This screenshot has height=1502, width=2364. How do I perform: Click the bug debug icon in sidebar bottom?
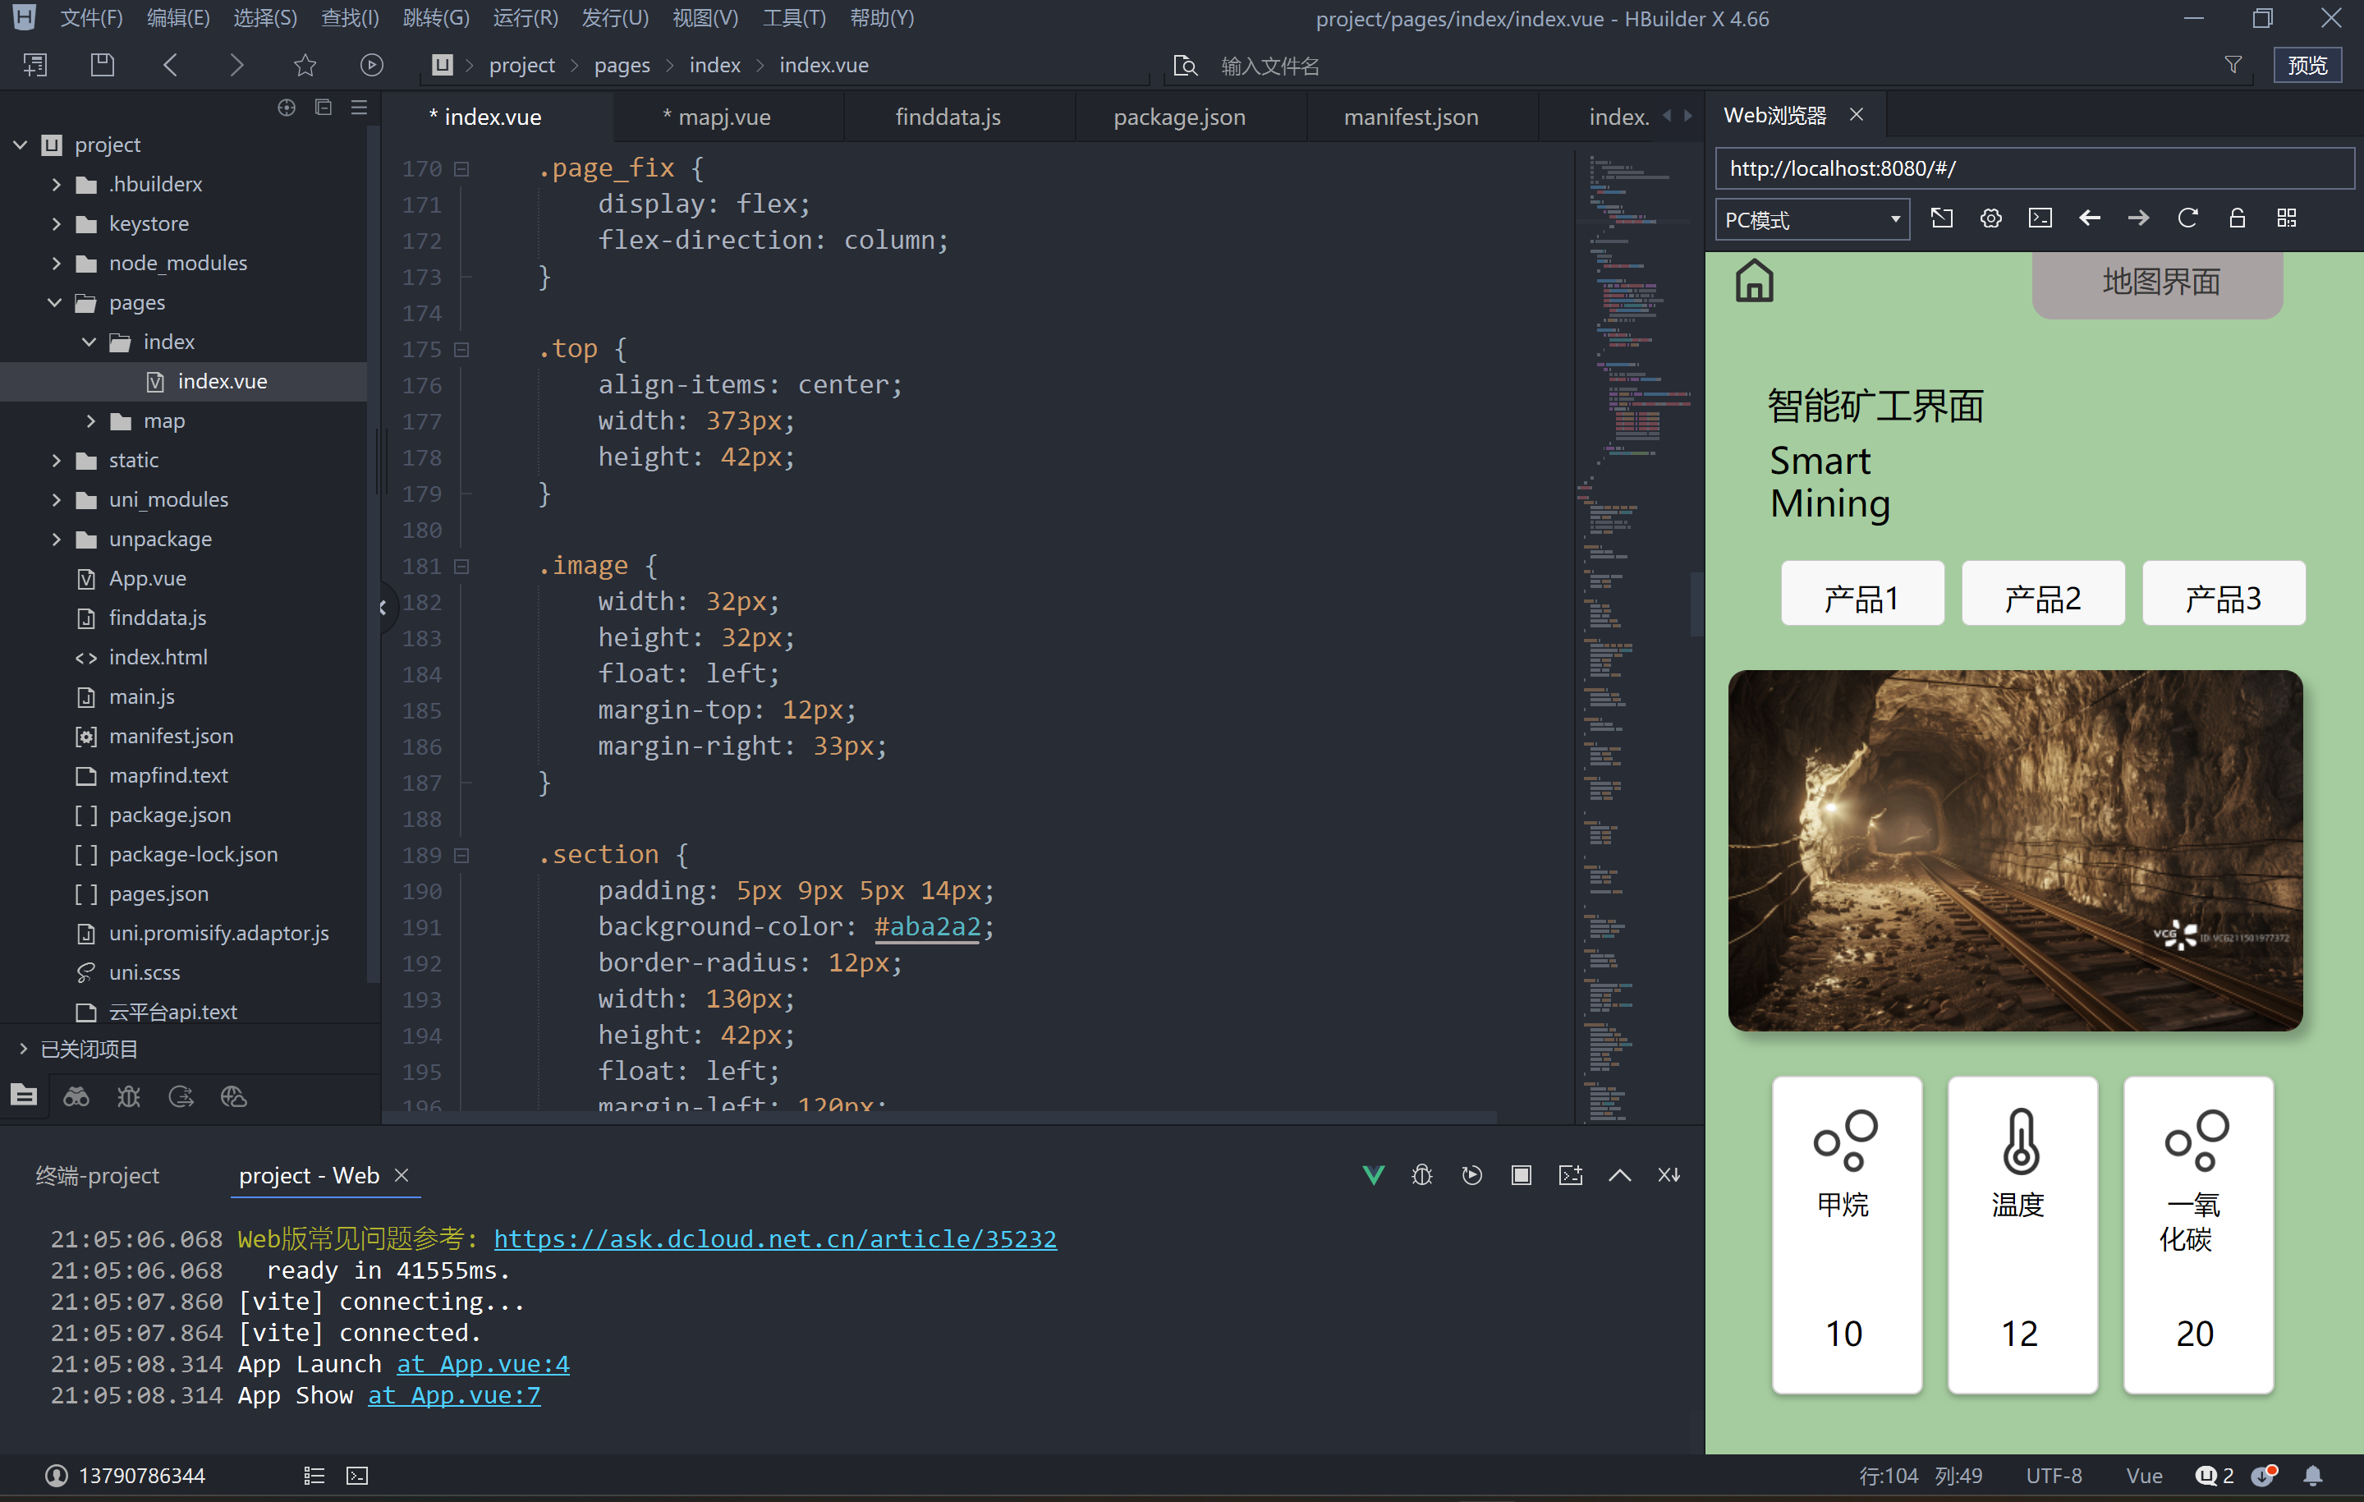[129, 1095]
